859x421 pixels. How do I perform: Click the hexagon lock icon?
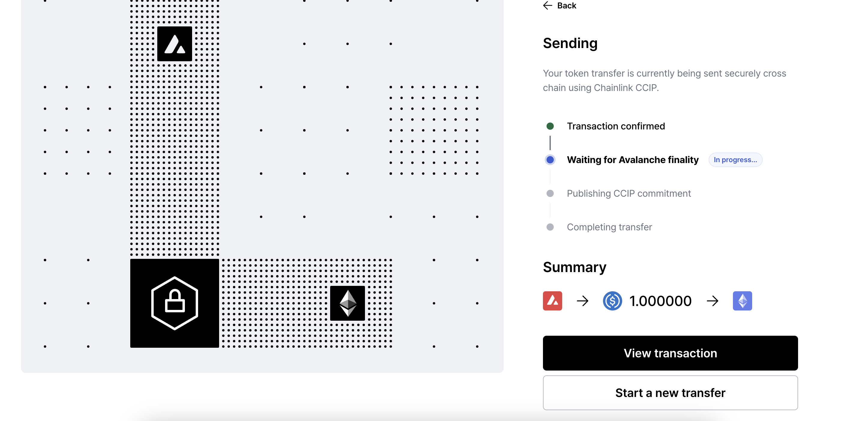click(174, 303)
